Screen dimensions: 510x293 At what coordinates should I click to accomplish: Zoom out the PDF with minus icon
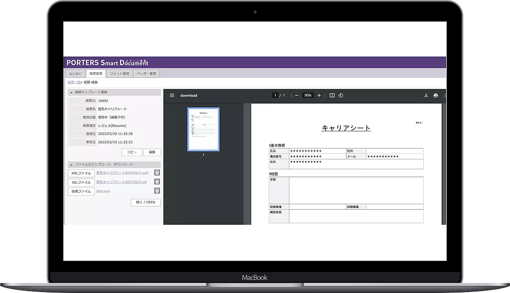(297, 96)
